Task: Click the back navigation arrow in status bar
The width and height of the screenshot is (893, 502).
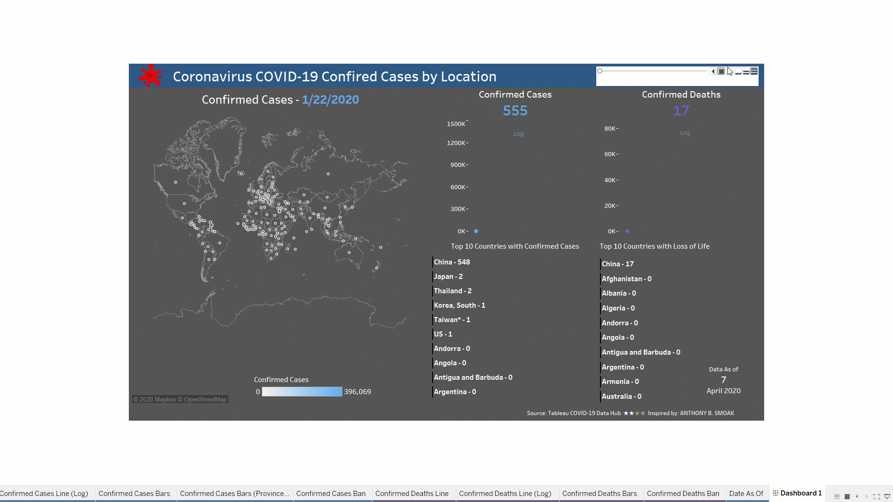Action: (x=857, y=496)
